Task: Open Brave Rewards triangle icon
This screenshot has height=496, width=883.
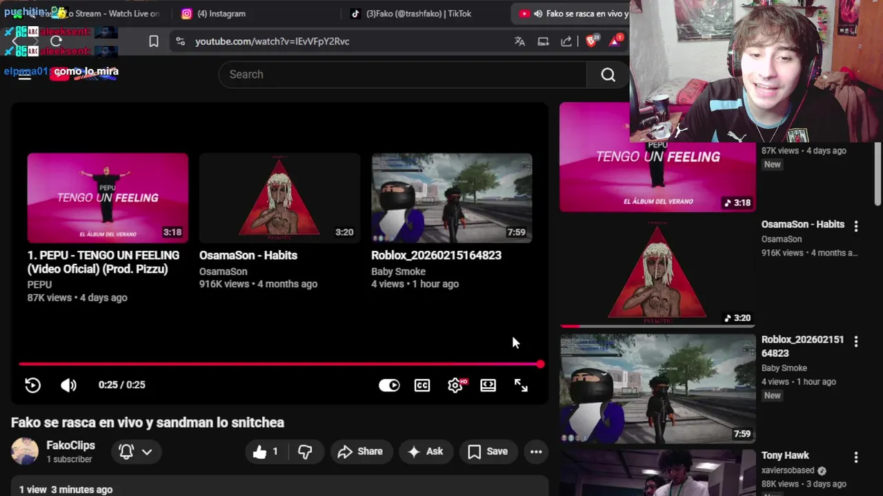Action: pyautogui.click(x=615, y=41)
